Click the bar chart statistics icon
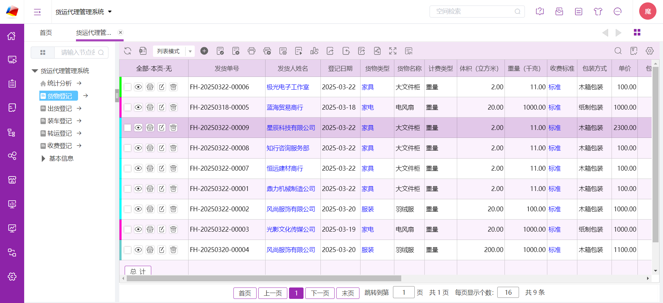663x303 pixels. click(x=314, y=51)
